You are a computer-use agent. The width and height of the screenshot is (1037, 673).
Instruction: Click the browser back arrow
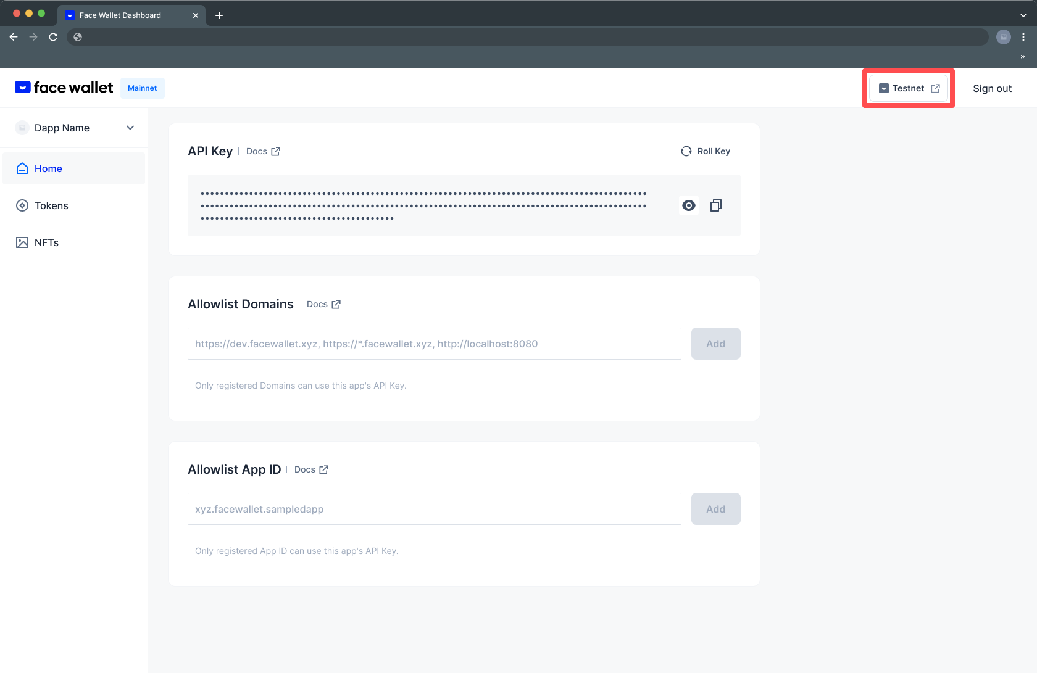(x=14, y=37)
